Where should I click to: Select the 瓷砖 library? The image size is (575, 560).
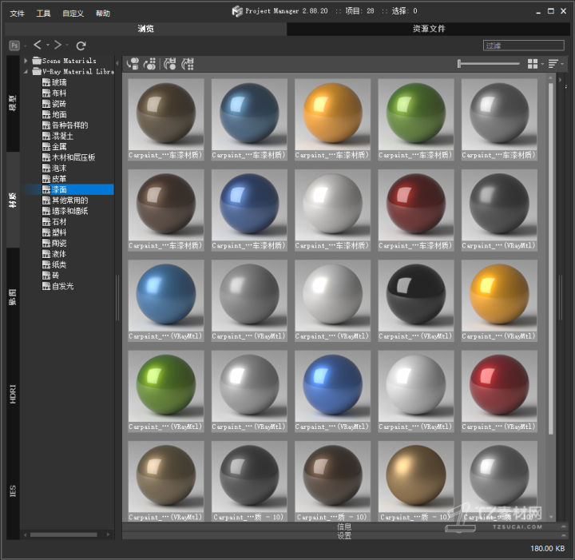(54, 103)
